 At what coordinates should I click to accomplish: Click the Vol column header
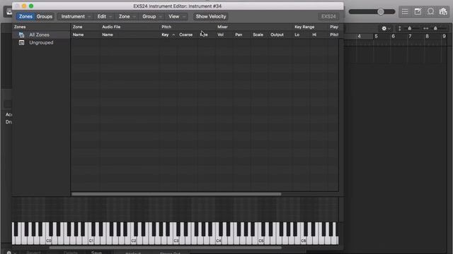(x=220, y=35)
